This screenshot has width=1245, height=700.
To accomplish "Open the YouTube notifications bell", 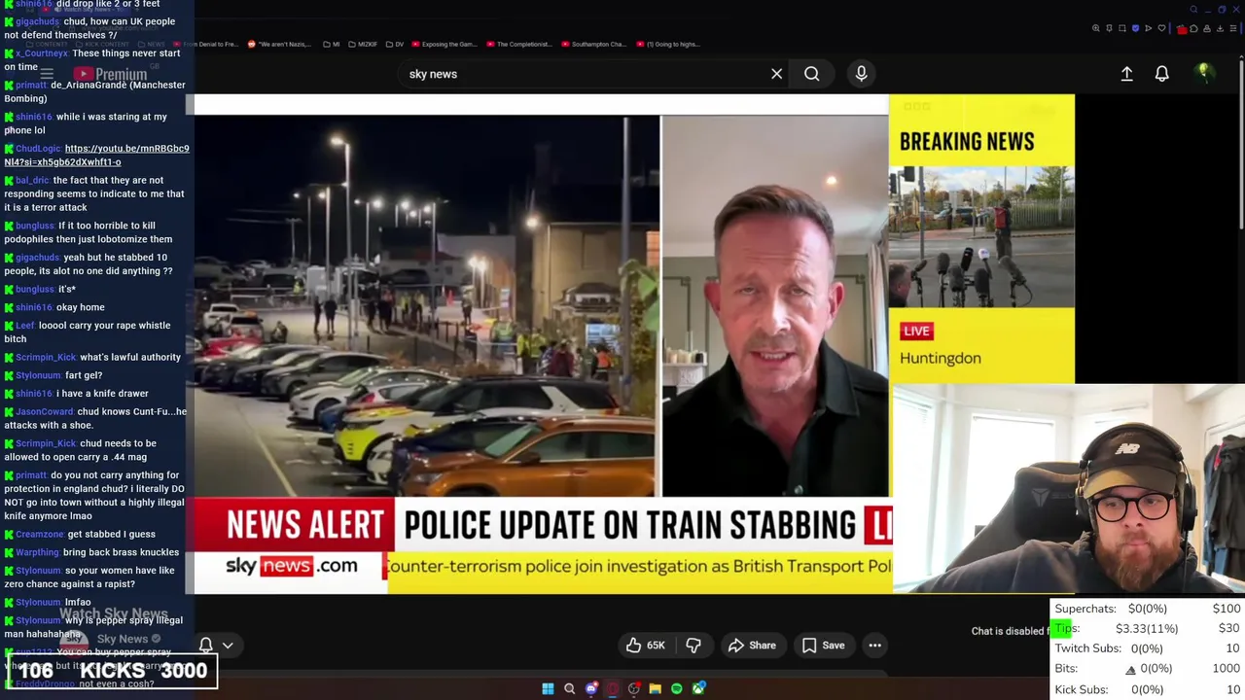I will [1161, 74].
